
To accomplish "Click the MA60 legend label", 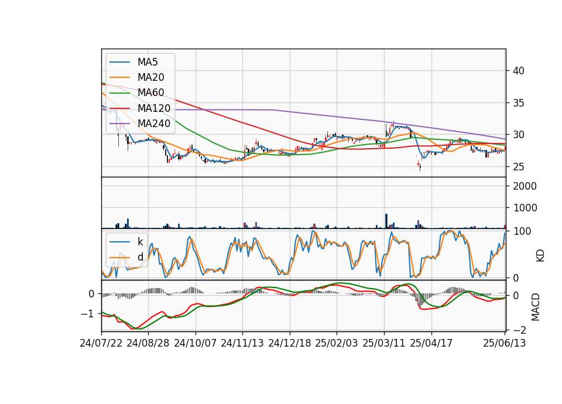I will (150, 93).
